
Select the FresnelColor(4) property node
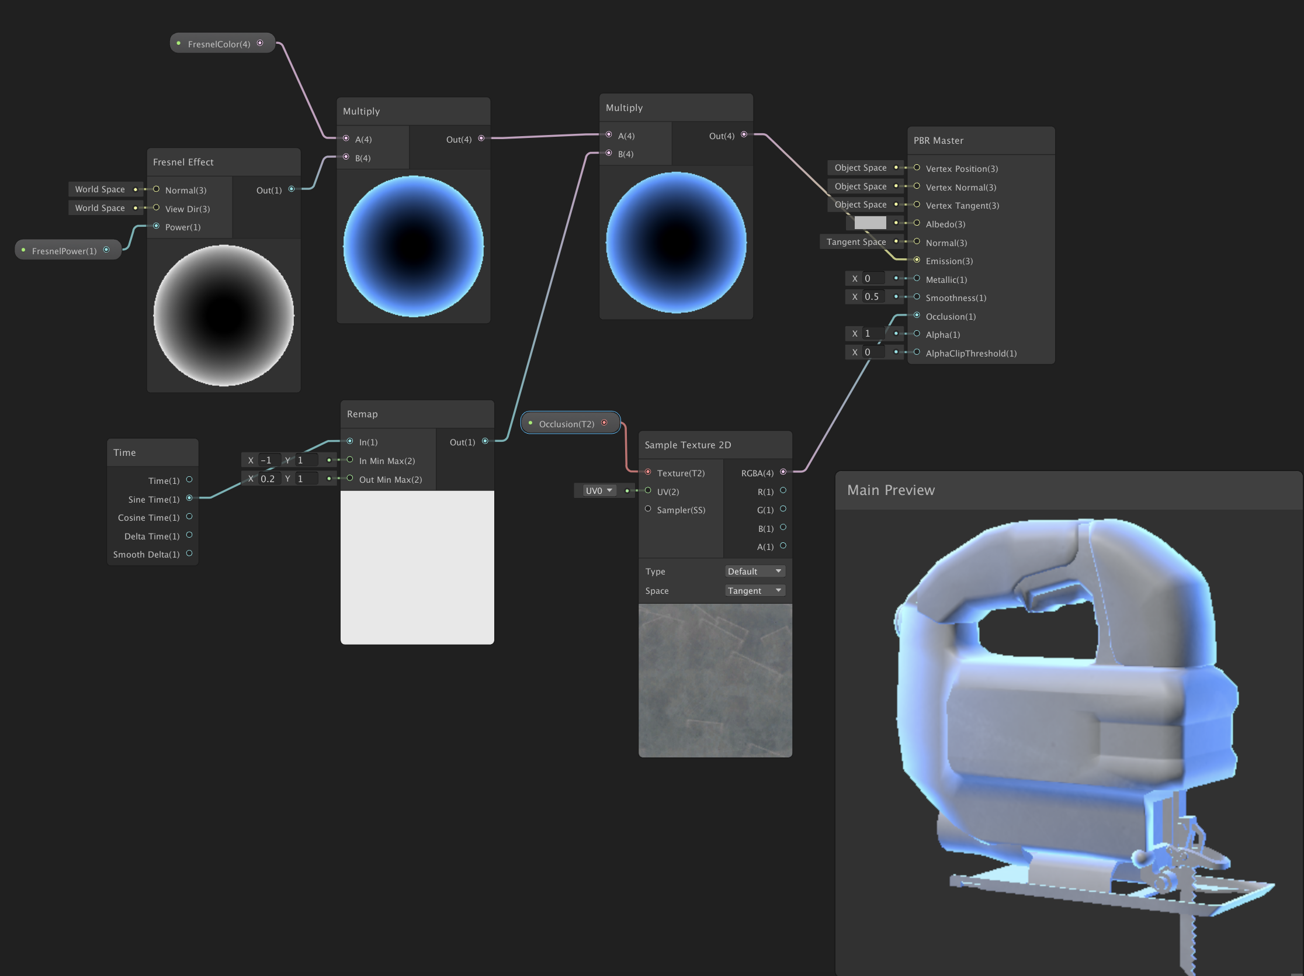[219, 44]
